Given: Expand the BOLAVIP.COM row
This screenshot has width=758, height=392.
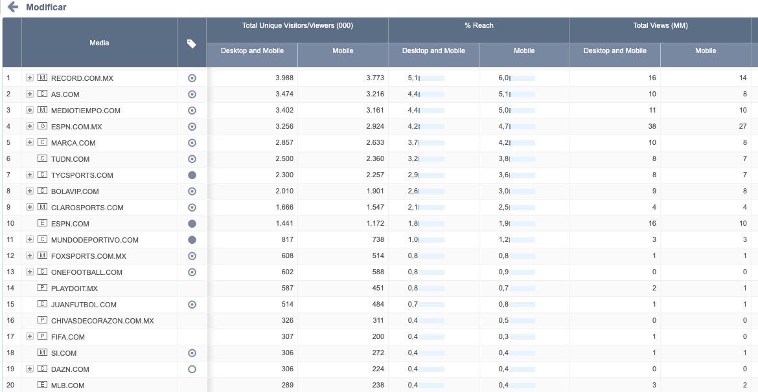Looking at the screenshot, I should 30,191.
